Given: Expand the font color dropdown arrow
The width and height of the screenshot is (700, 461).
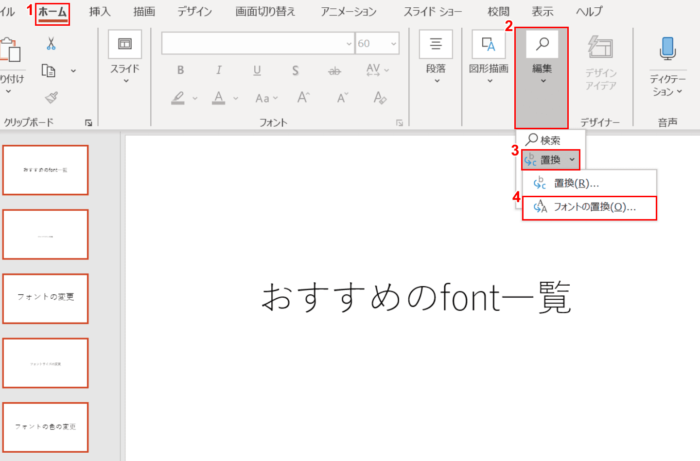Looking at the screenshot, I should 236,99.
